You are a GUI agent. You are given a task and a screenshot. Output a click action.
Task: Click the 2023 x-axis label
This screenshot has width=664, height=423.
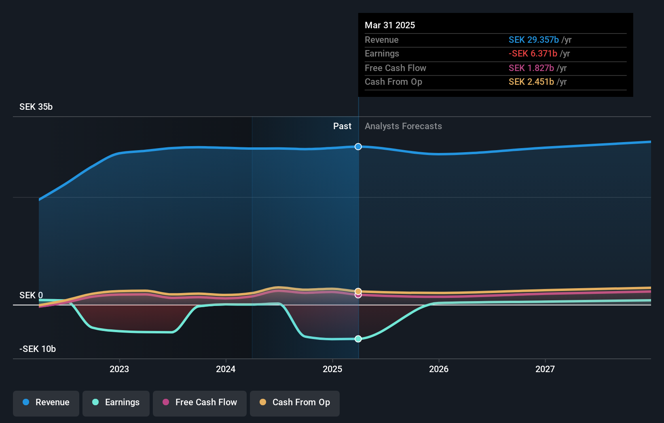point(119,369)
